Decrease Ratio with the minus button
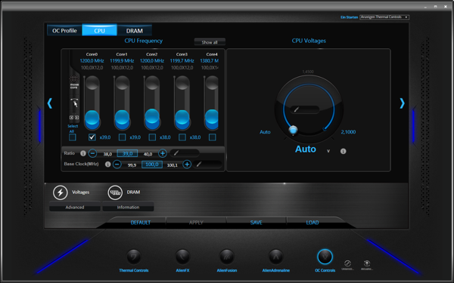The height and width of the screenshot is (283, 454). (x=92, y=153)
